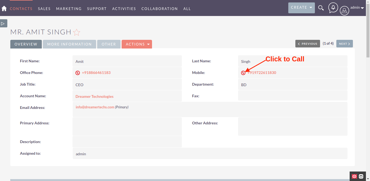Screen dimensions: 370x181
Task: Open the global search magnifier icon
Action: coord(321,8)
